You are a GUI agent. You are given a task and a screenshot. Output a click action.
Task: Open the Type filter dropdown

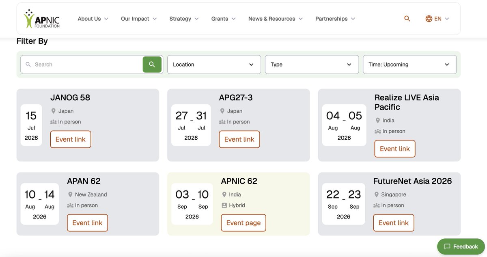(312, 65)
